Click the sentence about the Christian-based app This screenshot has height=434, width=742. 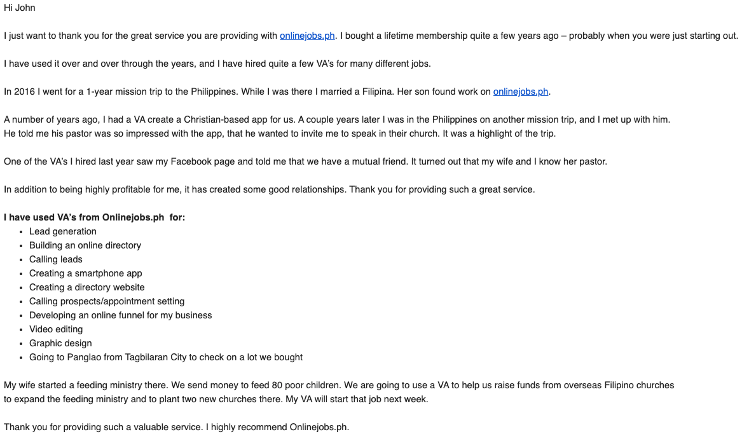(x=337, y=119)
